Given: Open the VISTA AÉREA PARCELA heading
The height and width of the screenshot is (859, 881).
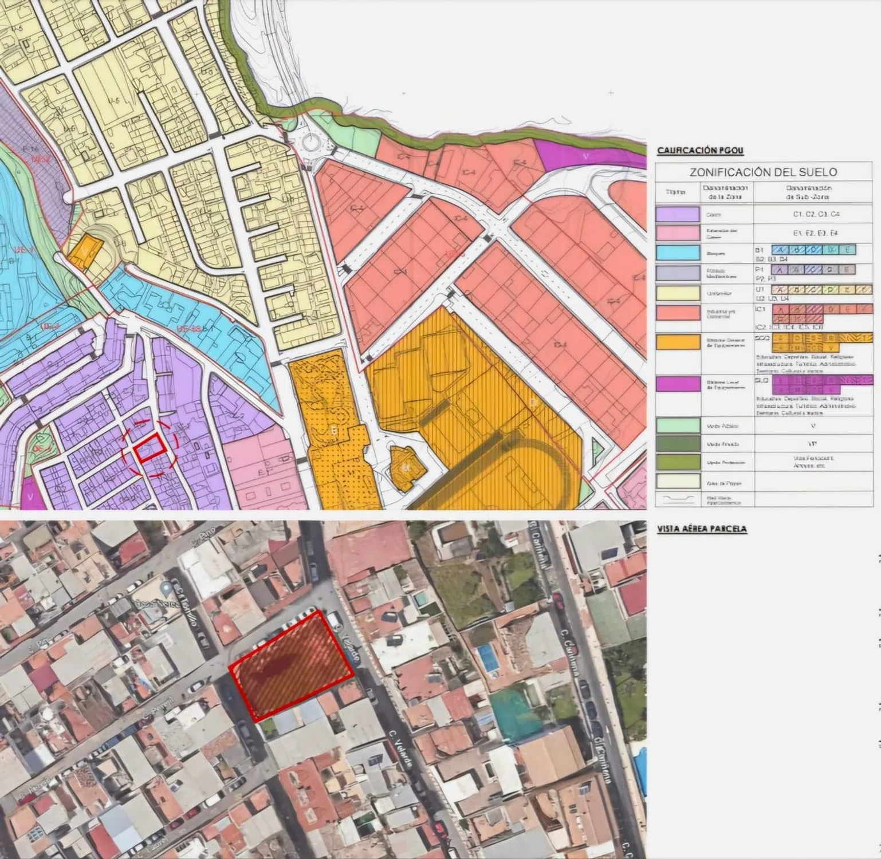Looking at the screenshot, I should click(702, 529).
